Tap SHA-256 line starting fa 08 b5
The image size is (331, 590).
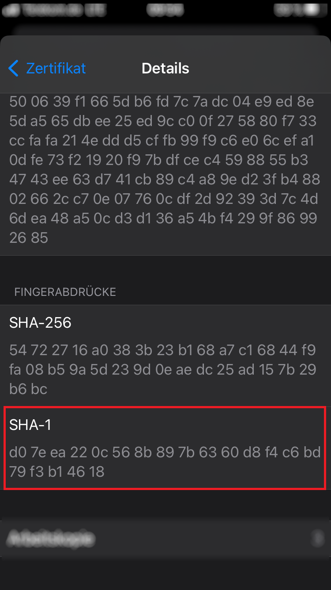point(162,370)
